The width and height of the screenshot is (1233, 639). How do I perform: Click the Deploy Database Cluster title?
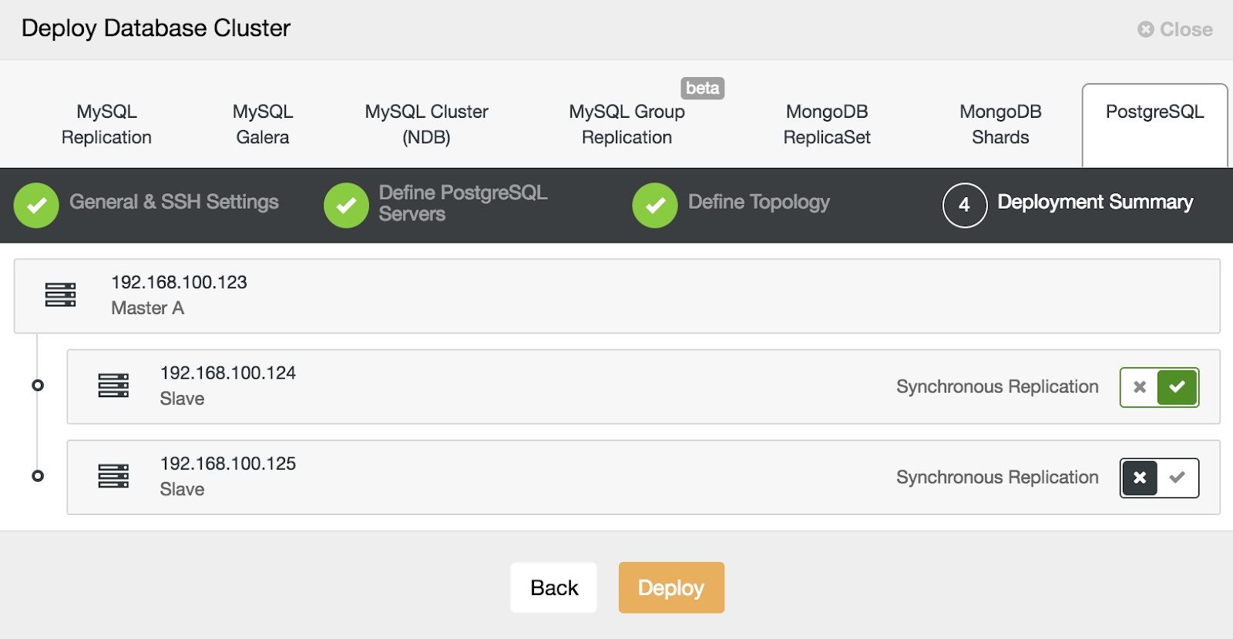[156, 28]
